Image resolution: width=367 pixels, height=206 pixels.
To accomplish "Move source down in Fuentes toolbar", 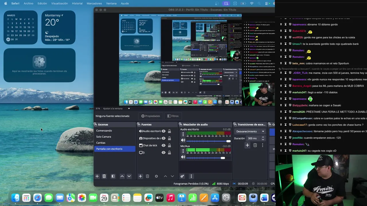I will 172,176.
